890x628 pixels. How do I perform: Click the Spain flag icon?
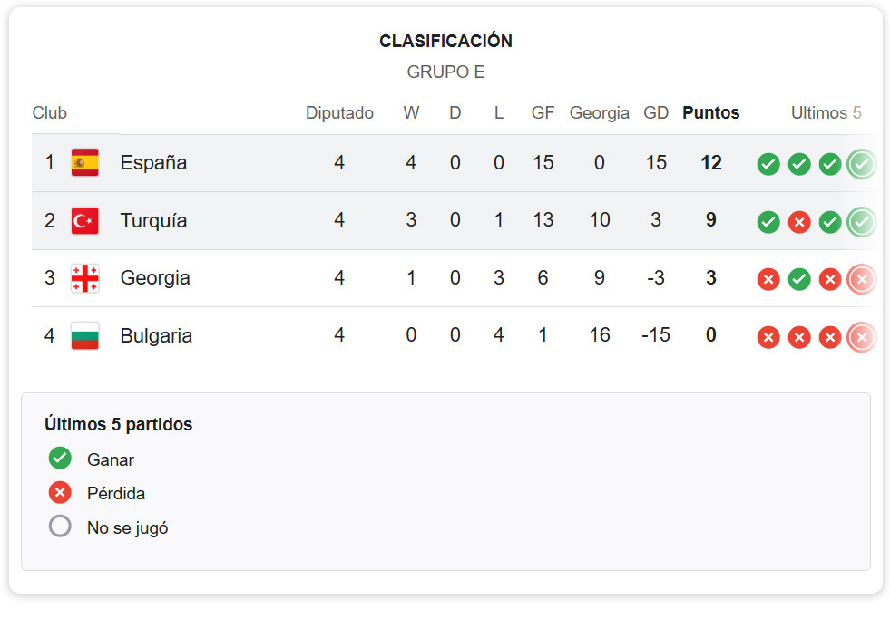pos(83,163)
